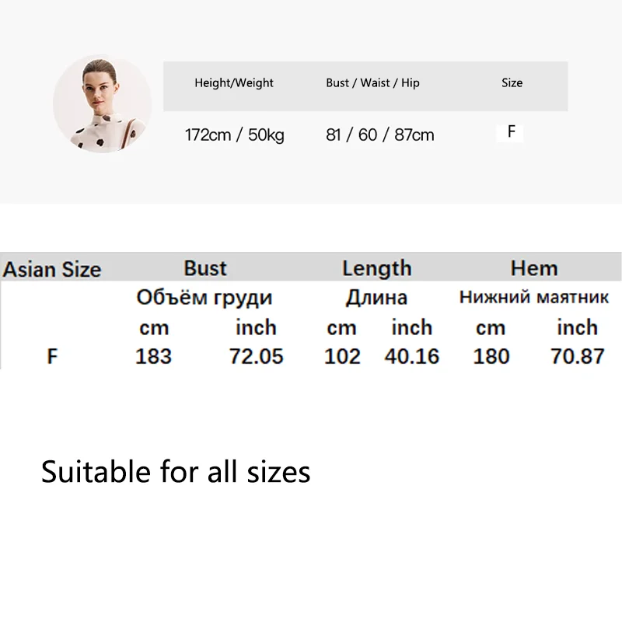Image resolution: width=622 pixels, height=622 pixels.
Task: Click the 180 hem centimeter value
Action: (x=491, y=357)
